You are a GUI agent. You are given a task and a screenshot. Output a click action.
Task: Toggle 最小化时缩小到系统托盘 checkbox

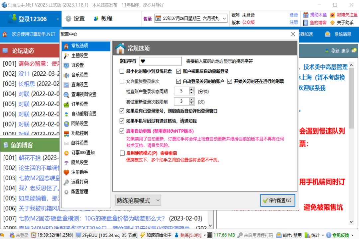122,71
